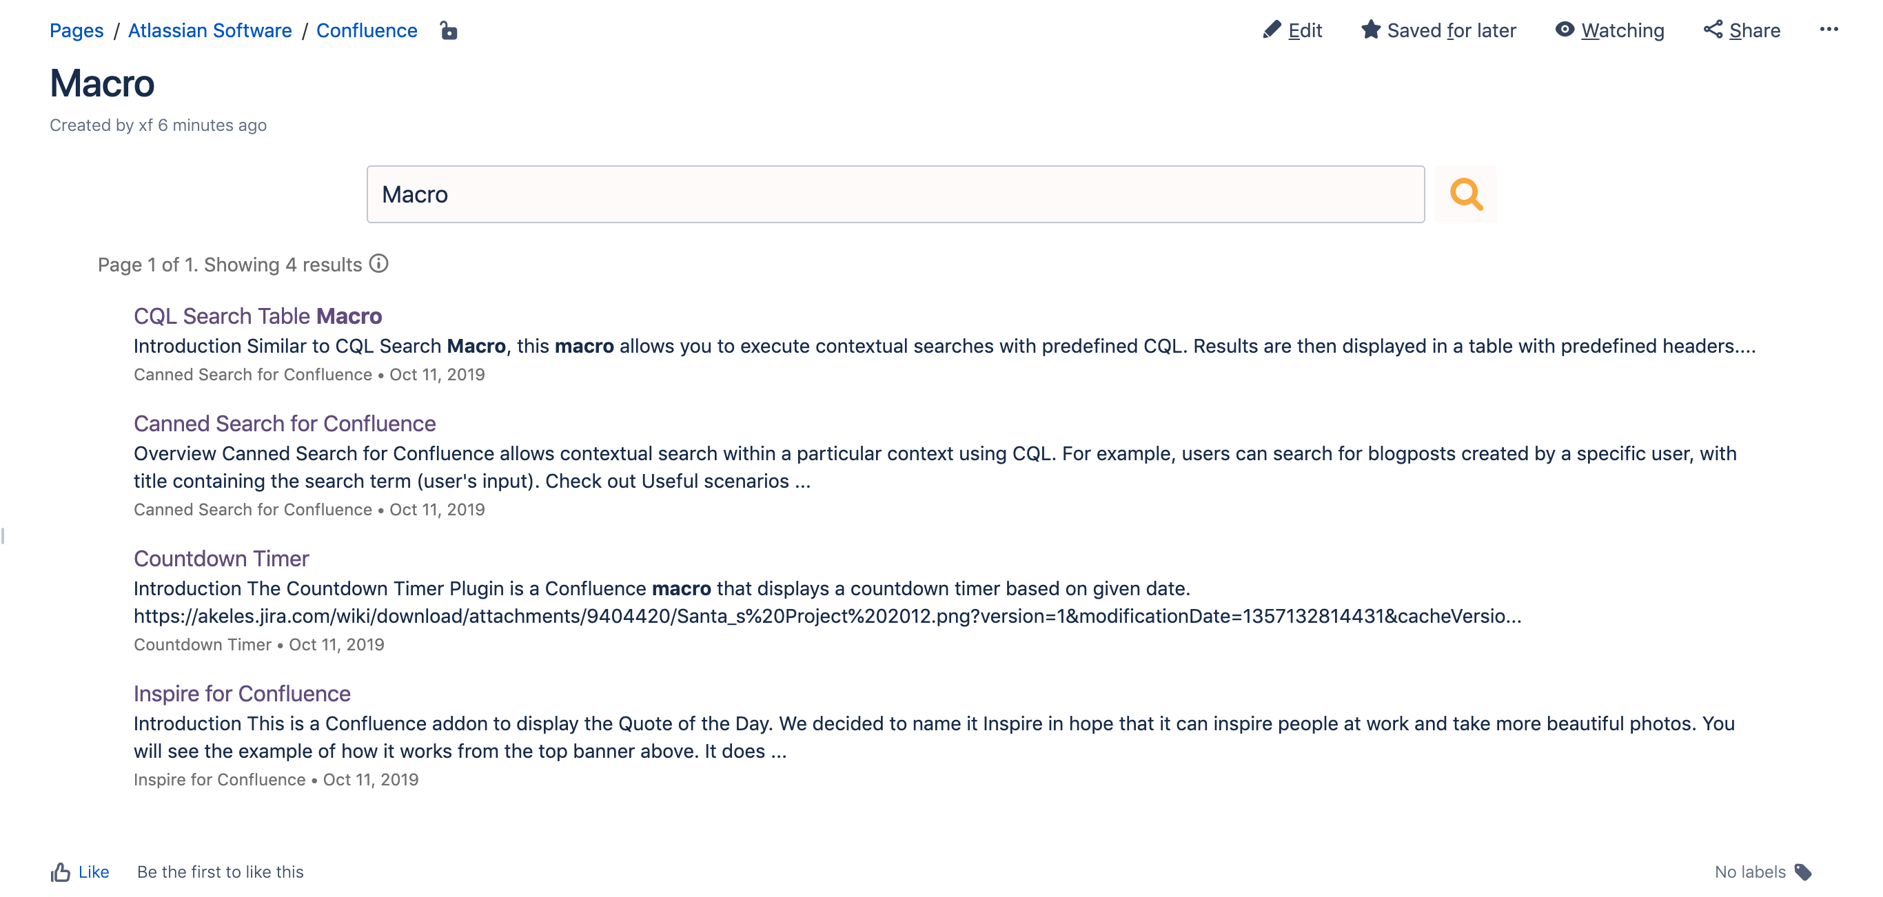Click the page restrictions unlocked padlock icon
Viewport: 1883px width, 897px height.
pos(448,31)
